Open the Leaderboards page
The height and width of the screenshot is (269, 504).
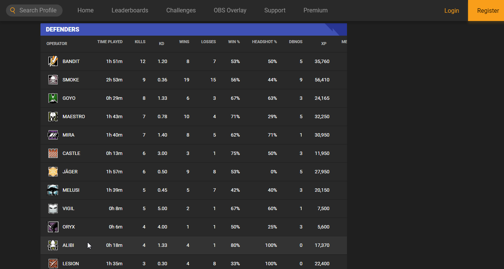tap(130, 11)
